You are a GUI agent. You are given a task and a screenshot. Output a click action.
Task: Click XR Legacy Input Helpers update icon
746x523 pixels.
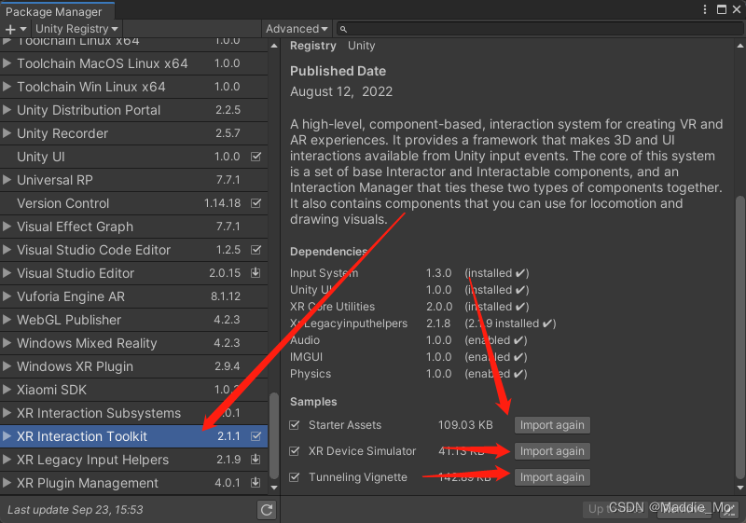click(256, 459)
